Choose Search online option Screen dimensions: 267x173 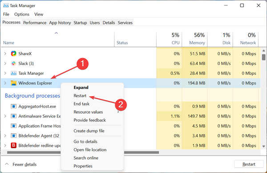(86, 158)
